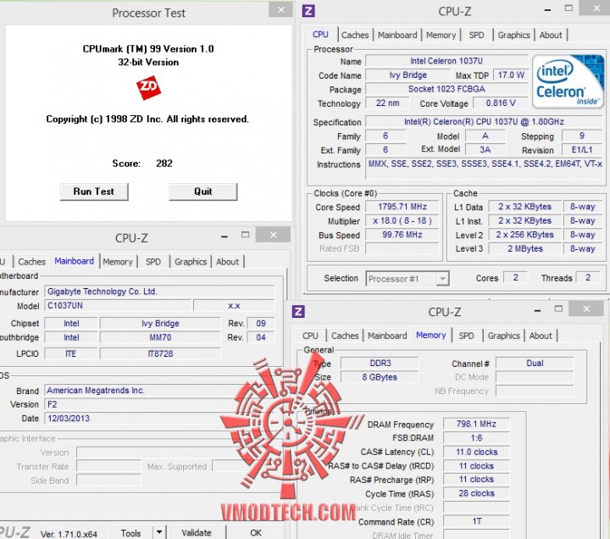Viewport: 610px width, 539px height.
Task: Open the Processor #1 selection dropdown
Action: (408, 279)
